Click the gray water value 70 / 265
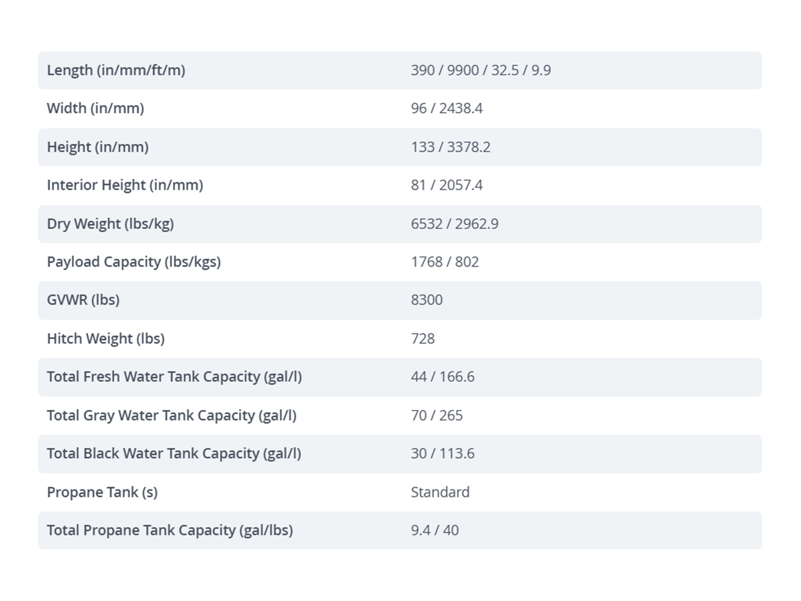801x601 pixels. pos(437,415)
